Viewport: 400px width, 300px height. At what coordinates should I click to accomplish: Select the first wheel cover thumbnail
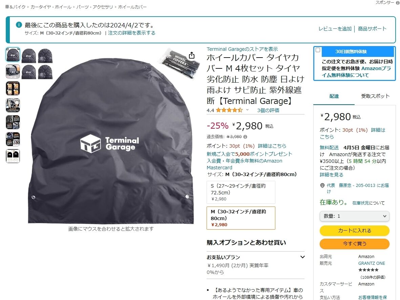13,55
